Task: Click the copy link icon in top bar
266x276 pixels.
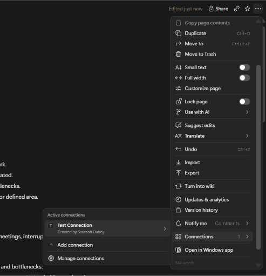Action: click(x=236, y=9)
